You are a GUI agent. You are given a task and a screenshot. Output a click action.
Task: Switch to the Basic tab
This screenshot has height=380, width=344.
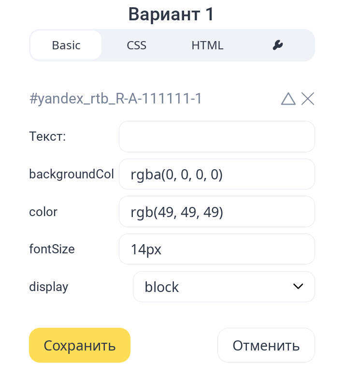(x=66, y=45)
